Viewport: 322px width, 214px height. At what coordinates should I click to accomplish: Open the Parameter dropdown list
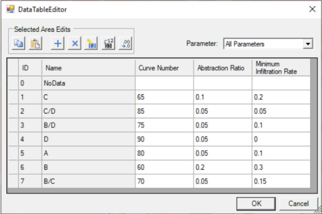point(308,44)
